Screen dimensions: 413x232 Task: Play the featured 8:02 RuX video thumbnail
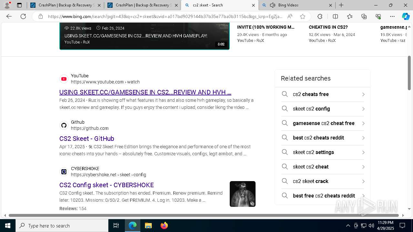[145, 36]
